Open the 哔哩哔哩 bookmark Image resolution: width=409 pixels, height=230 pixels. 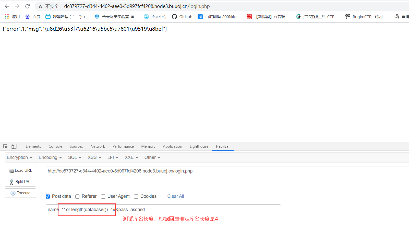tap(67, 17)
